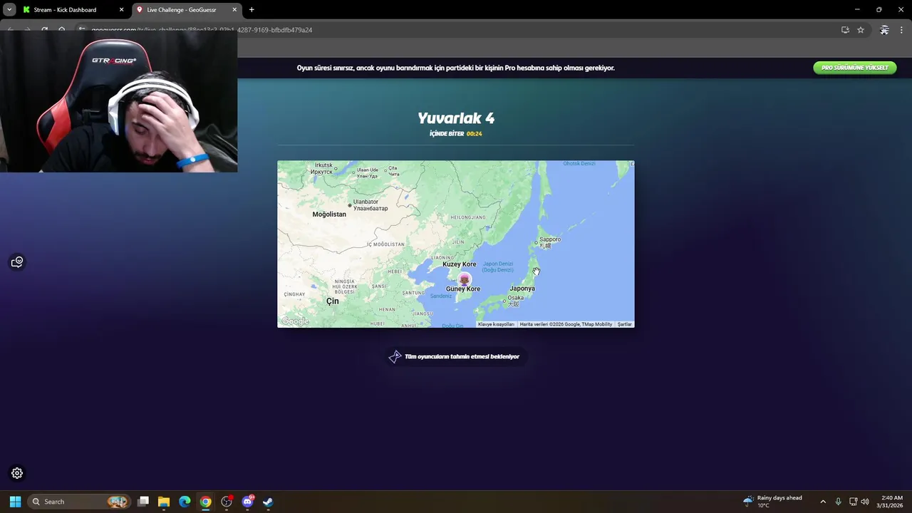This screenshot has width=912, height=513.
Task: Click the Kuzey Kore label on the map
Action: [460, 264]
